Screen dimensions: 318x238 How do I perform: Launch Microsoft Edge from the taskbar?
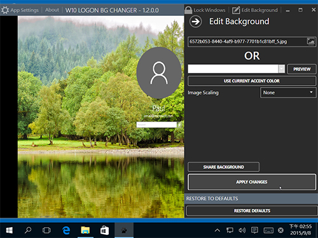pos(66,230)
